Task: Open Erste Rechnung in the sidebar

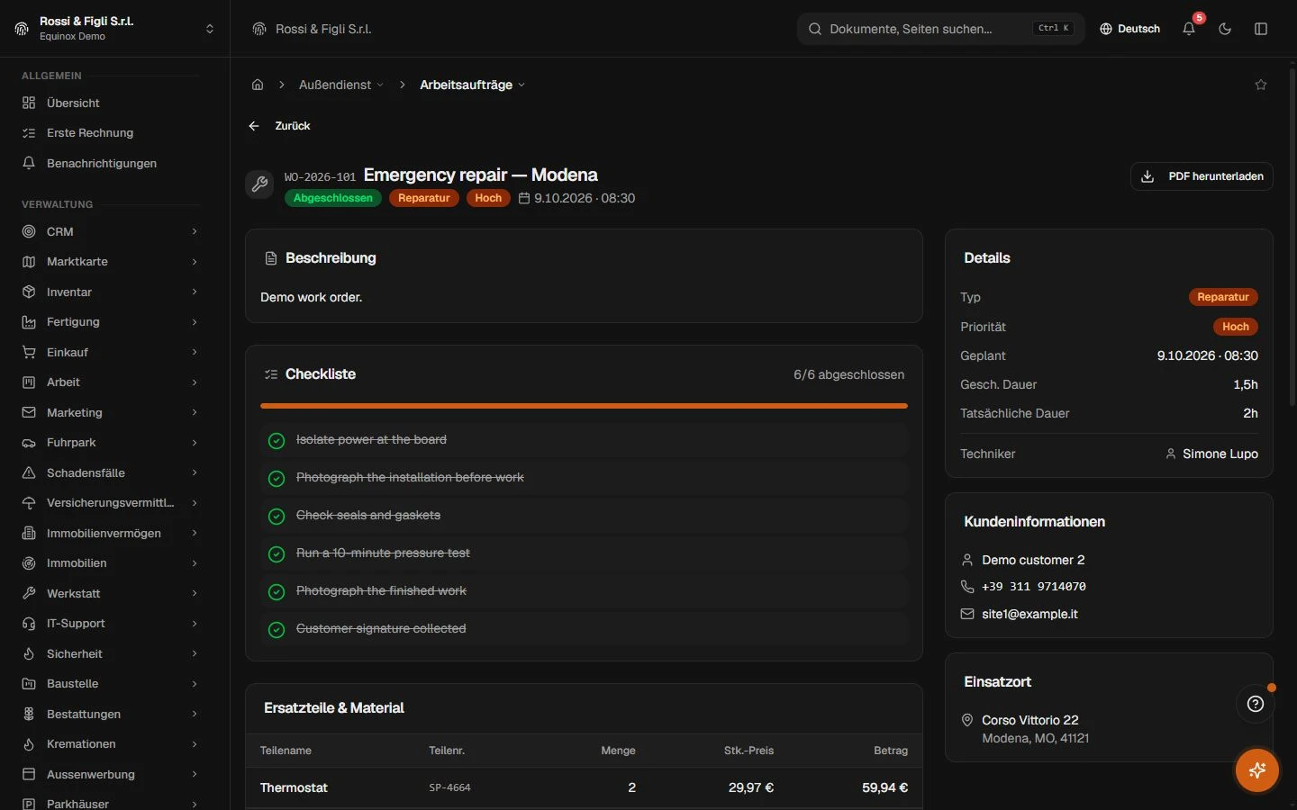Action: point(110,132)
